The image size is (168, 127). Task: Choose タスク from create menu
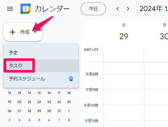[x=41, y=66]
